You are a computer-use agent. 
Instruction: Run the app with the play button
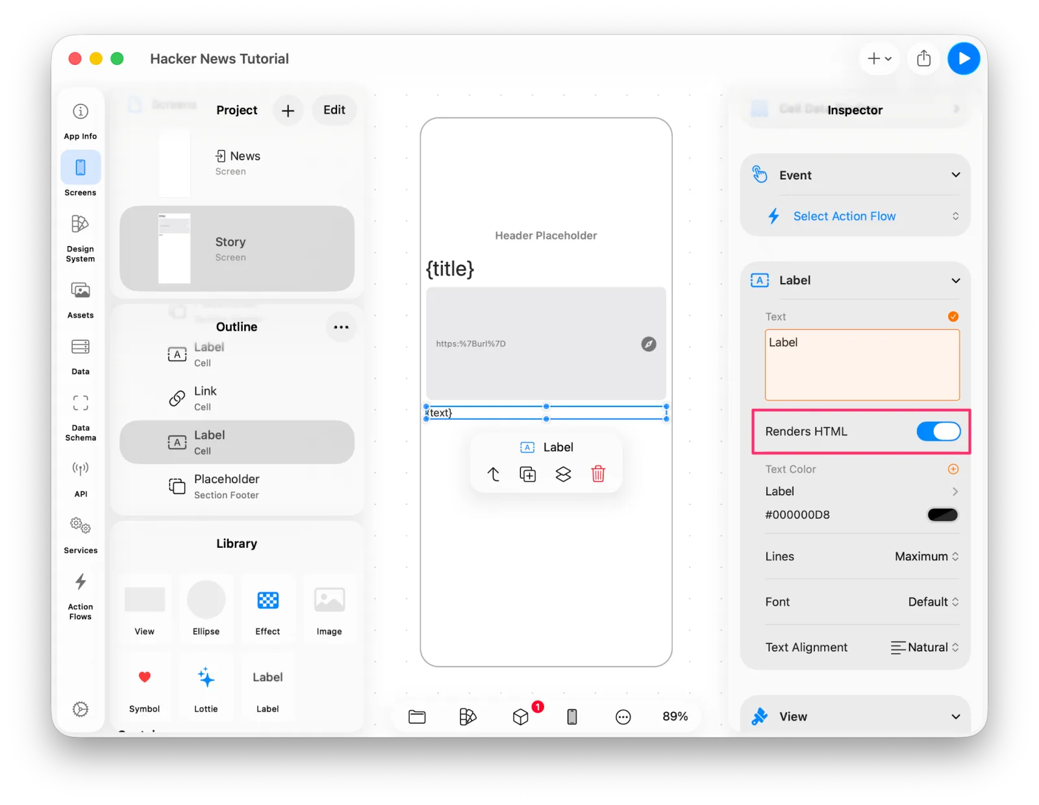pos(964,58)
